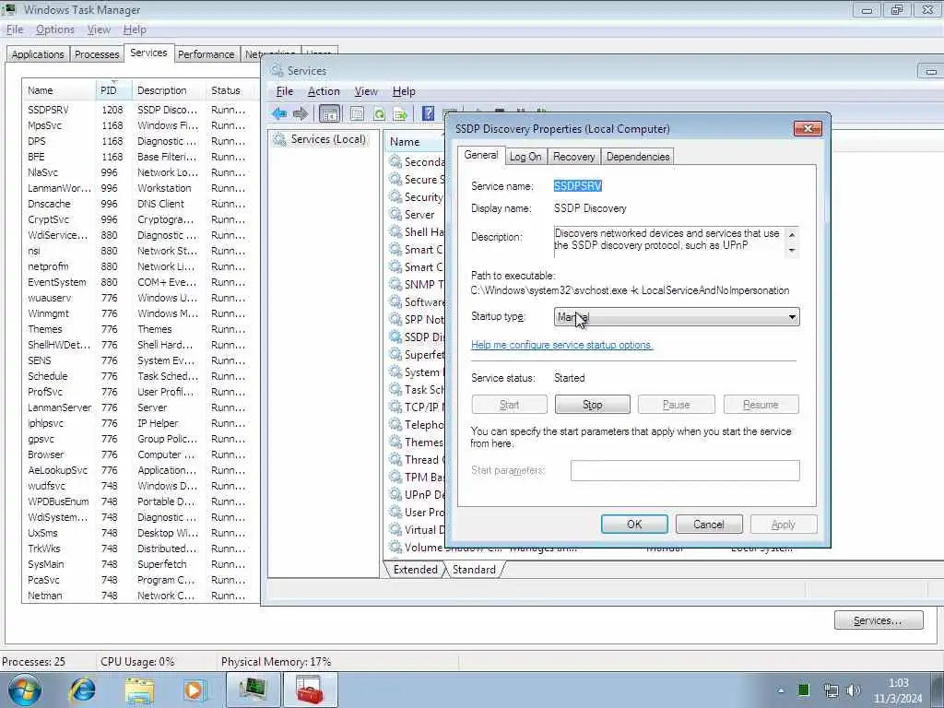Open Options menu in Task Manager
944x708 pixels.
tap(54, 29)
